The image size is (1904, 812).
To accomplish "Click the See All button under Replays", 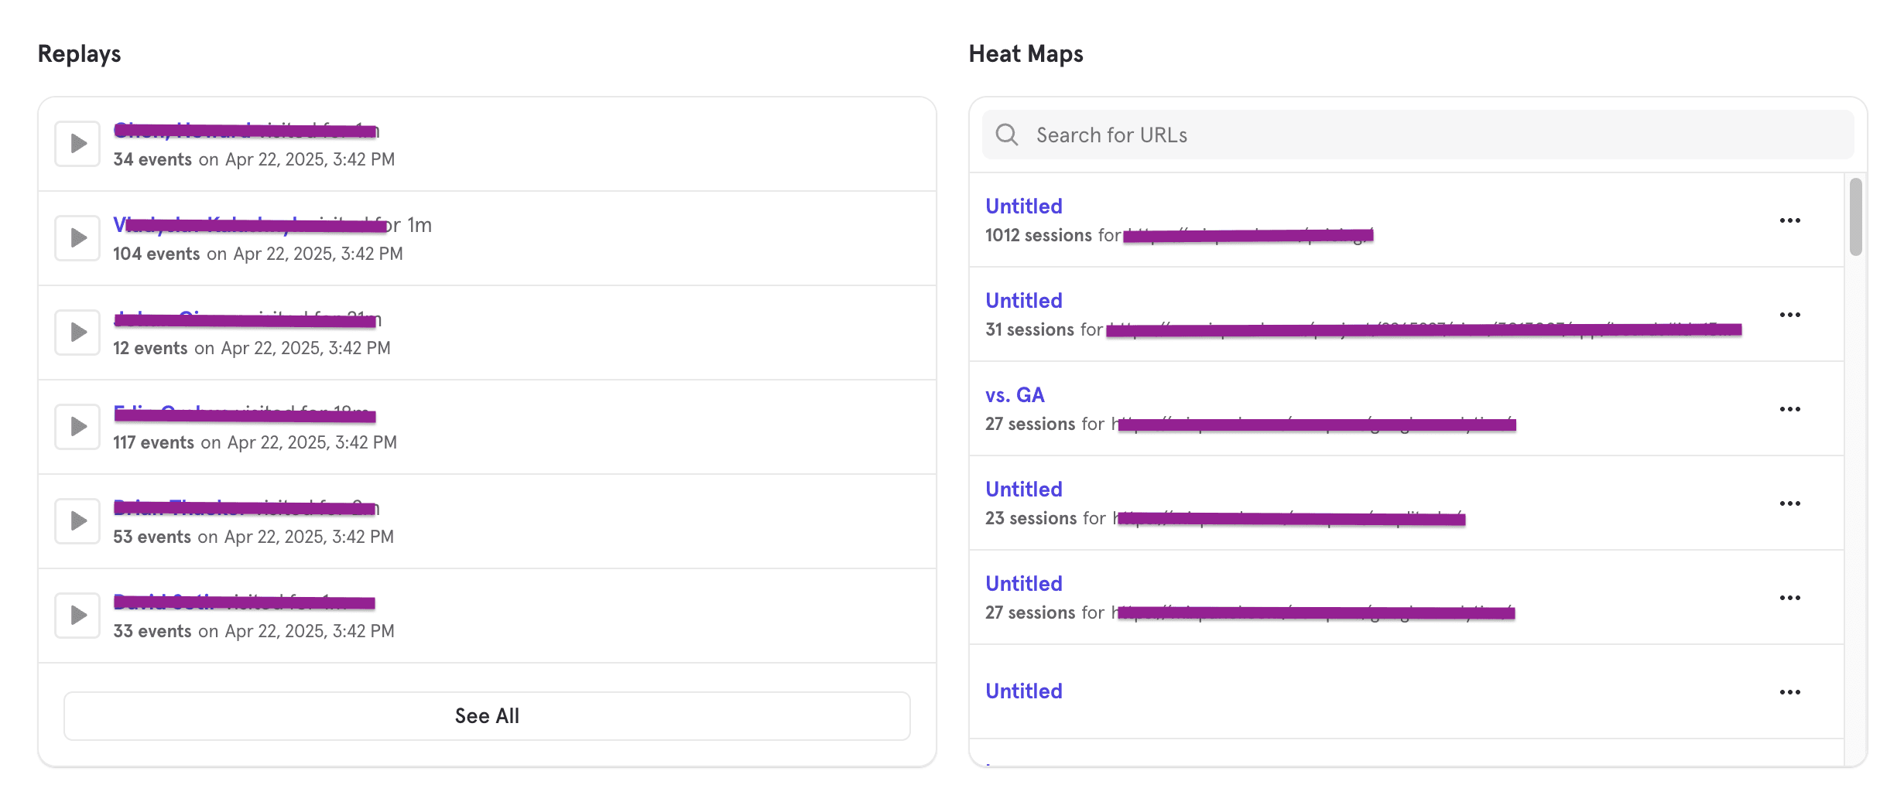I will click(487, 715).
